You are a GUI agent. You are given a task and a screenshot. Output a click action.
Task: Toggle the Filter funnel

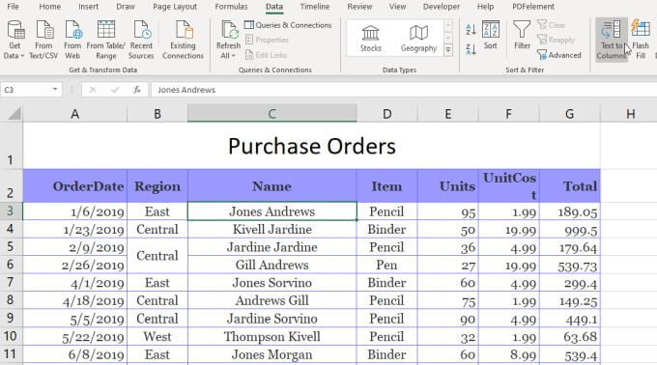pyautogui.click(x=522, y=36)
